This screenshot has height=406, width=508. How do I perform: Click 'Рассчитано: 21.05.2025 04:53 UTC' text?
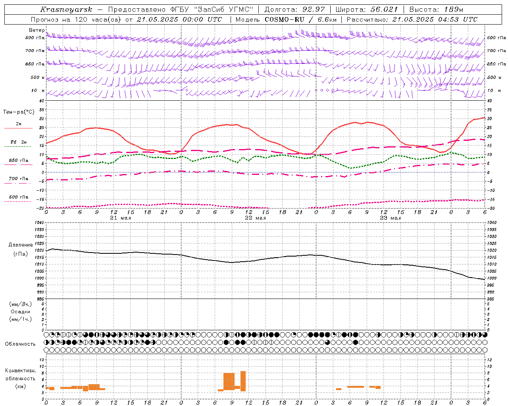pos(412,19)
